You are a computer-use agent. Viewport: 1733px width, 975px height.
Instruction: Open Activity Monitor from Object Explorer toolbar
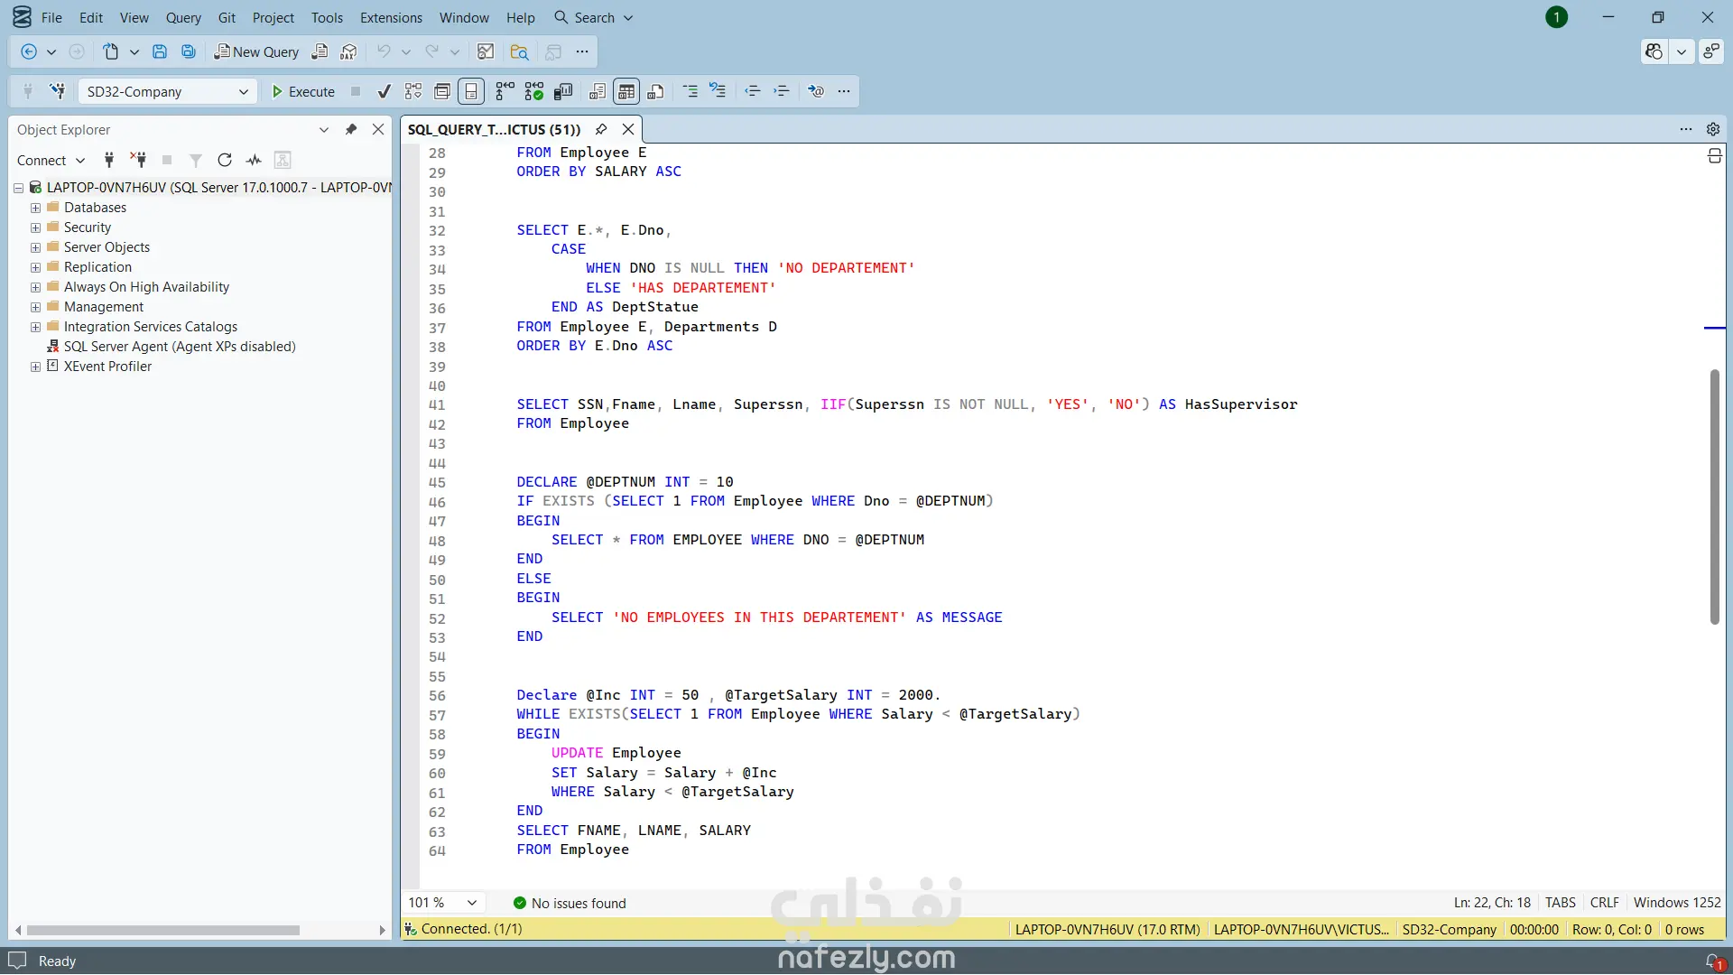point(254,160)
